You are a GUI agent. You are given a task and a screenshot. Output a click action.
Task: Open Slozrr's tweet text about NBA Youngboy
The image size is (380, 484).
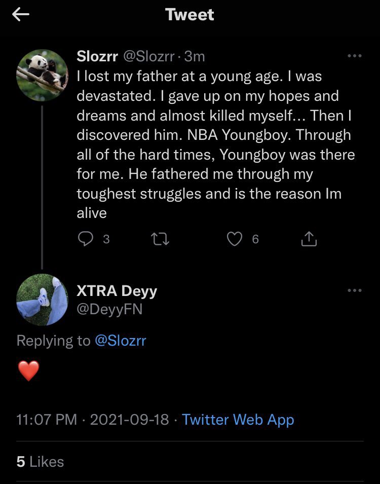click(x=213, y=144)
